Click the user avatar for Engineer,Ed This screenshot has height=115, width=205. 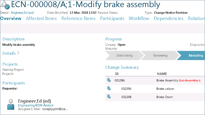[11, 104]
